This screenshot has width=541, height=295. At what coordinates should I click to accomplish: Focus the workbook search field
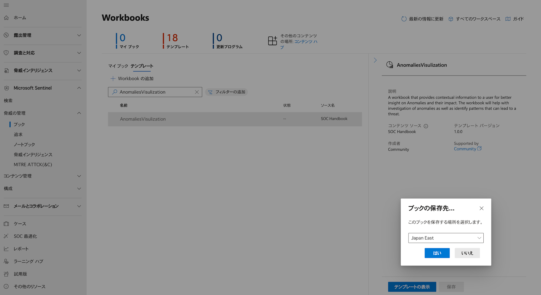pos(155,92)
